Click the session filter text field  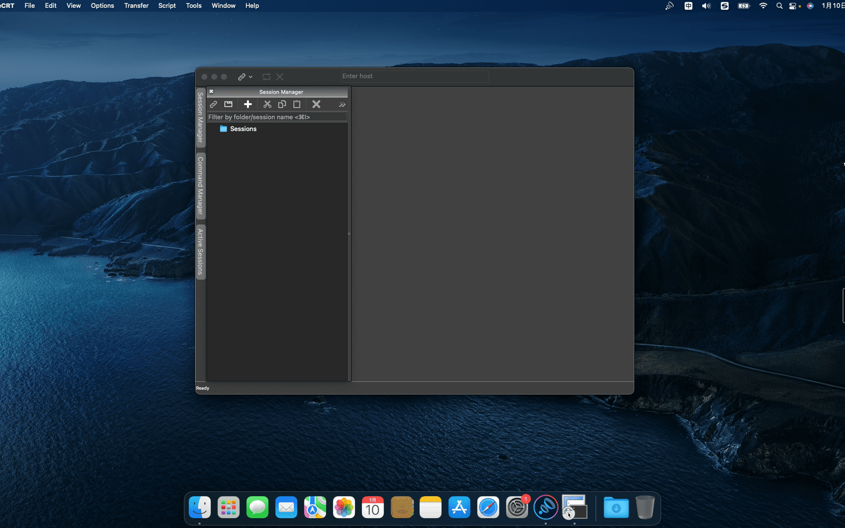277,117
